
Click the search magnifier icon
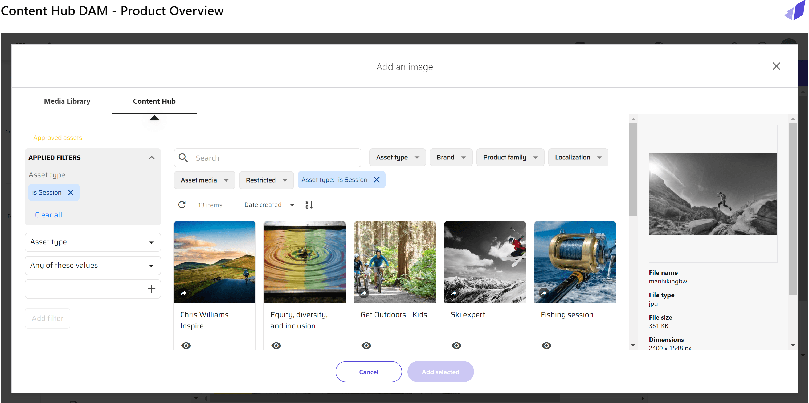coord(183,158)
